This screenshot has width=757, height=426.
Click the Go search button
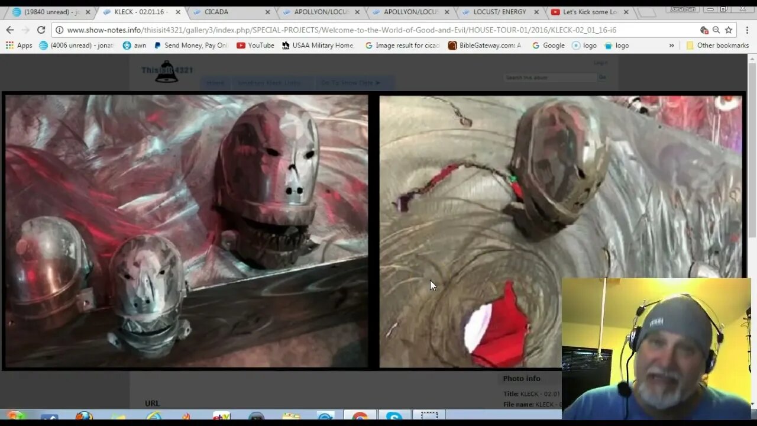coord(602,78)
